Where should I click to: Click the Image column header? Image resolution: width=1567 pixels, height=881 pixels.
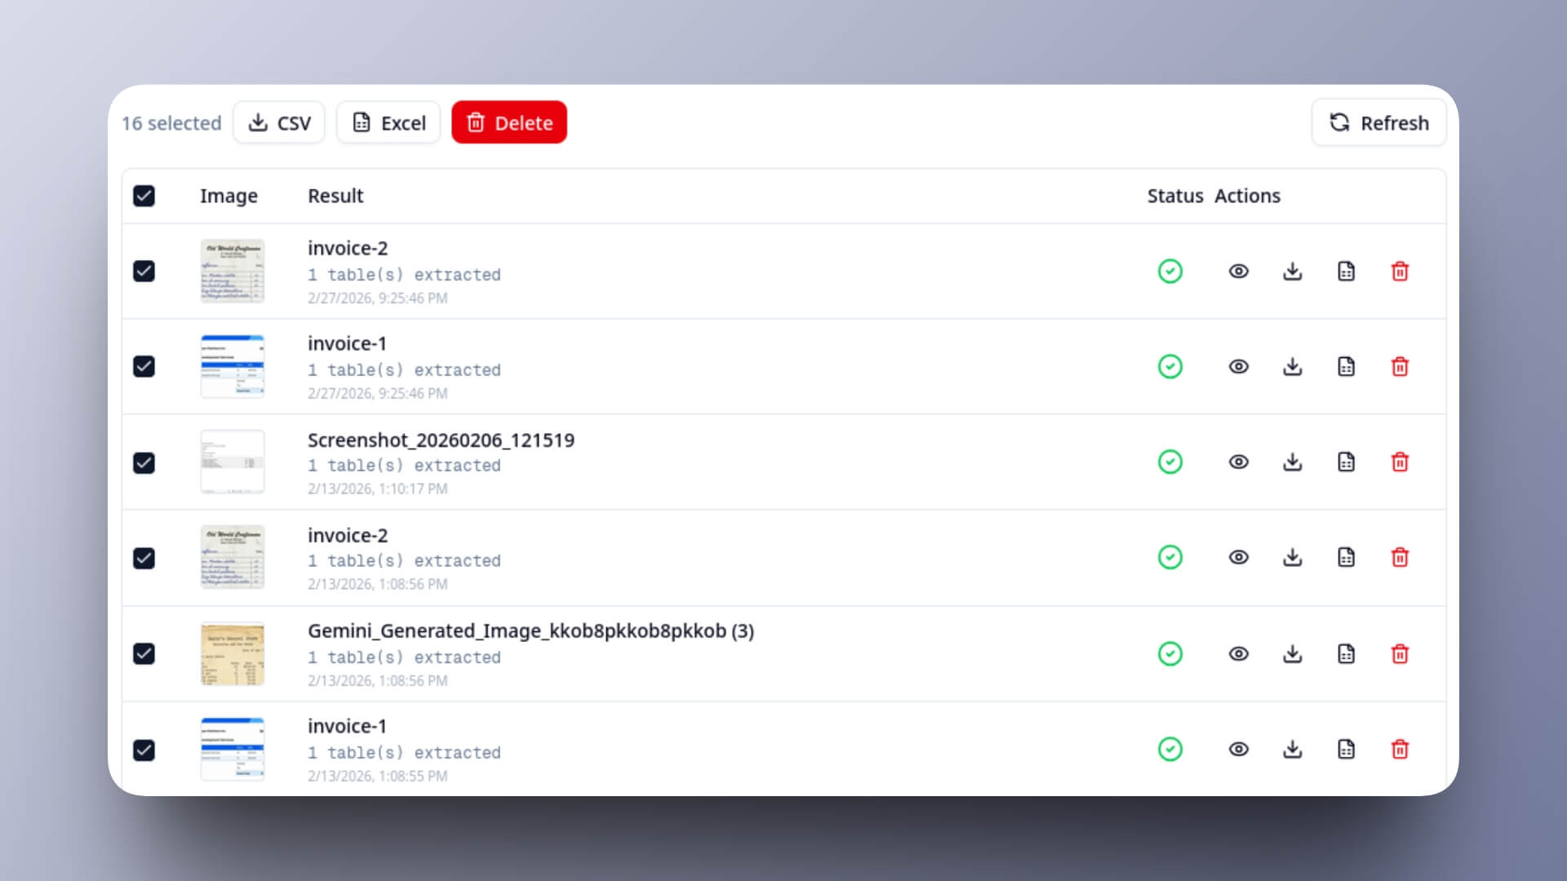(229, 196)
